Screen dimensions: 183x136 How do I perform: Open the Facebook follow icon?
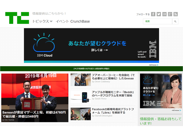point(153,14)
